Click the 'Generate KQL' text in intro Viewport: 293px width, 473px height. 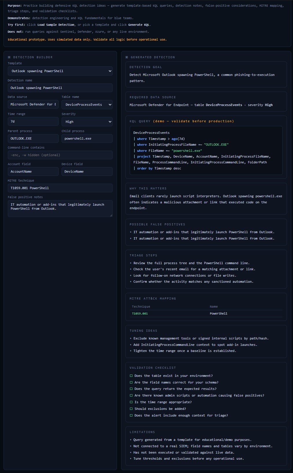point(139,25)
